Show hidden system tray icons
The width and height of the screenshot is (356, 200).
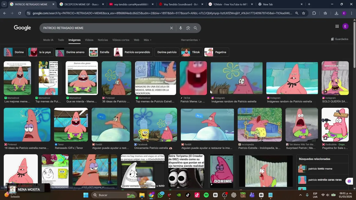300,195
